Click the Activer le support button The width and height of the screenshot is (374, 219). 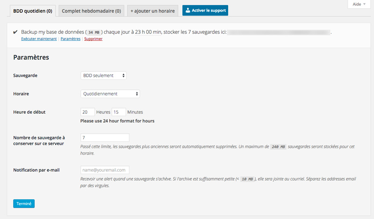(x=205, y=10)
